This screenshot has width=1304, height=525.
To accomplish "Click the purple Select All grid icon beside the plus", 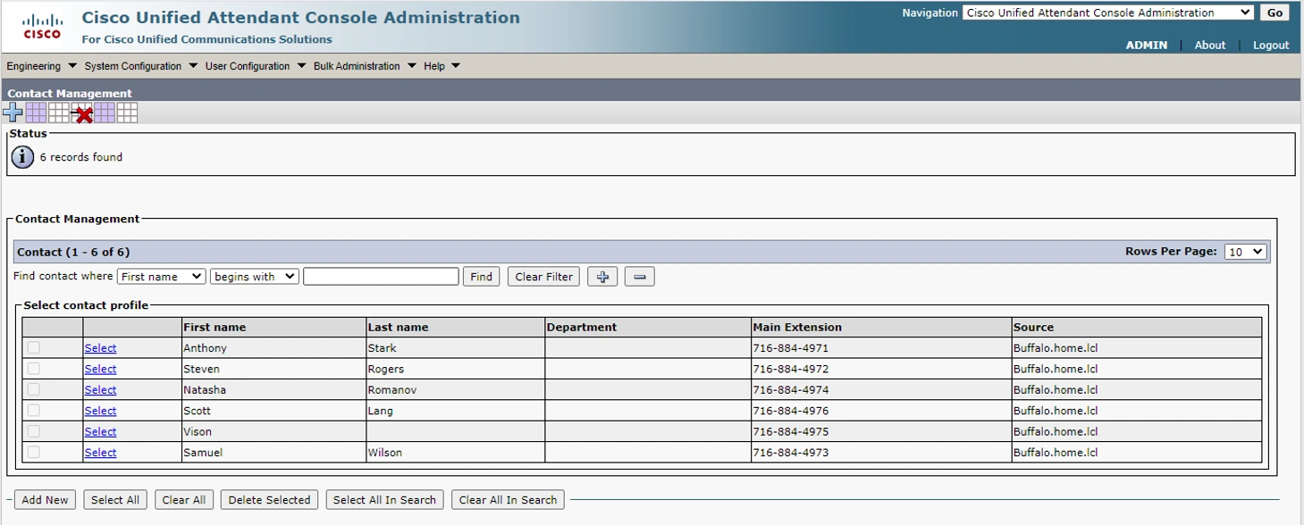I will click(36, 112).
